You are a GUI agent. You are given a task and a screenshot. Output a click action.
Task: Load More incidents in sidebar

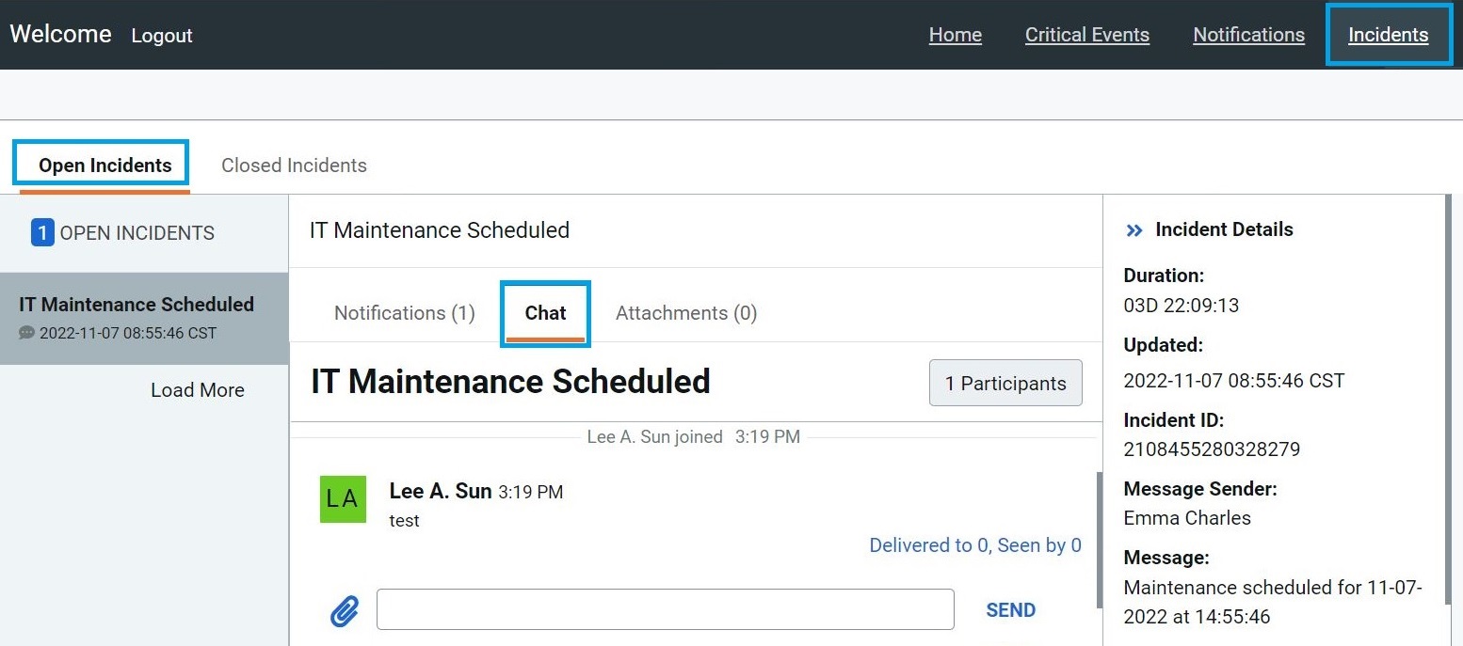[197, 390]
